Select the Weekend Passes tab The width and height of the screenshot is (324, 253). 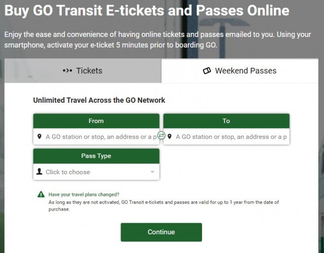click(239, 71)
